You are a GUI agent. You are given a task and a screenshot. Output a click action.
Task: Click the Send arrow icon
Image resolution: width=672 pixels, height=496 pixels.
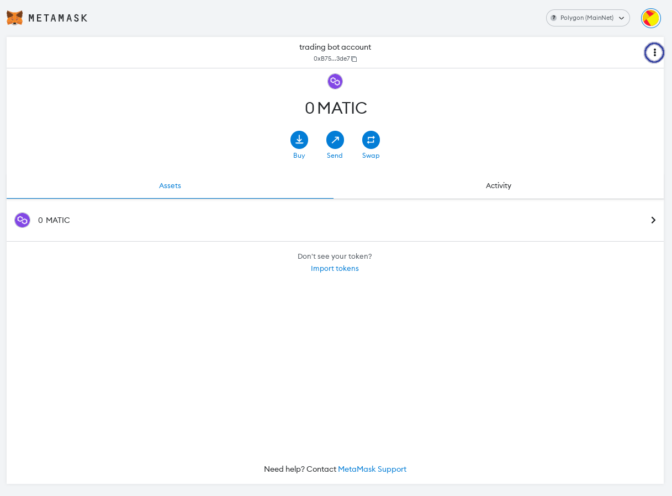point(335,140)
